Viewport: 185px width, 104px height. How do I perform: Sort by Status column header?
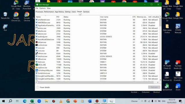pyautogui.click(x=66, y=17)
